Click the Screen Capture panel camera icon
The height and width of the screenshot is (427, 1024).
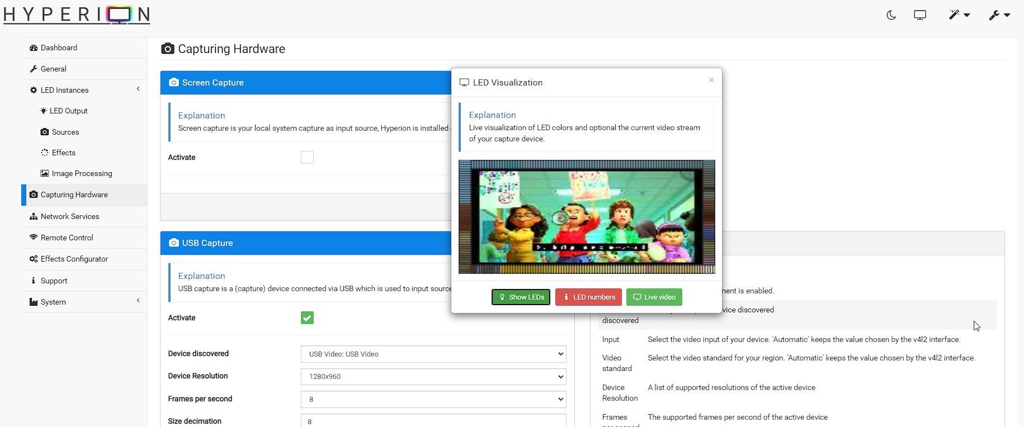(x=174, y=83)
